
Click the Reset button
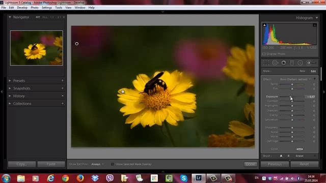305,164
